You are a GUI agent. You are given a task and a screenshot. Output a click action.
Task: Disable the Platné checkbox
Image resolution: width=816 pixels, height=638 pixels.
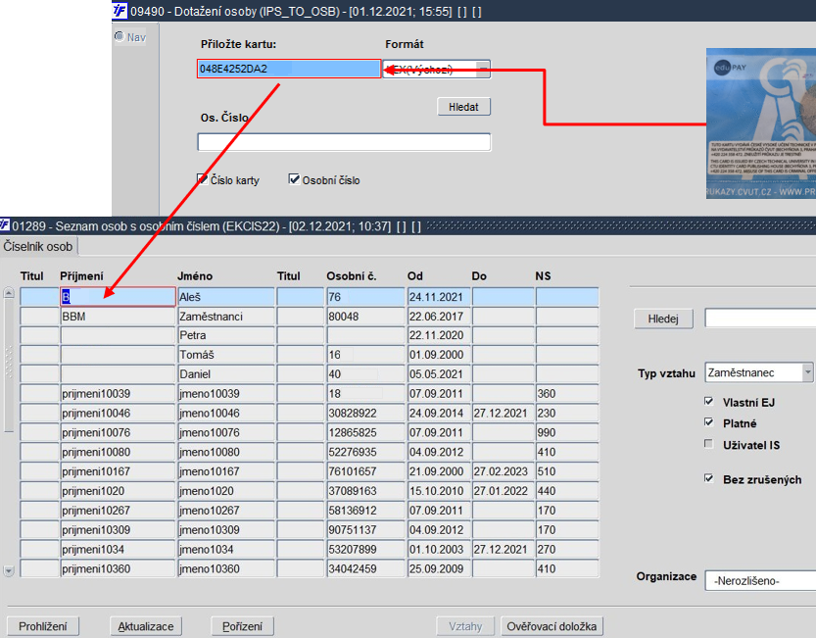[709, 422]
